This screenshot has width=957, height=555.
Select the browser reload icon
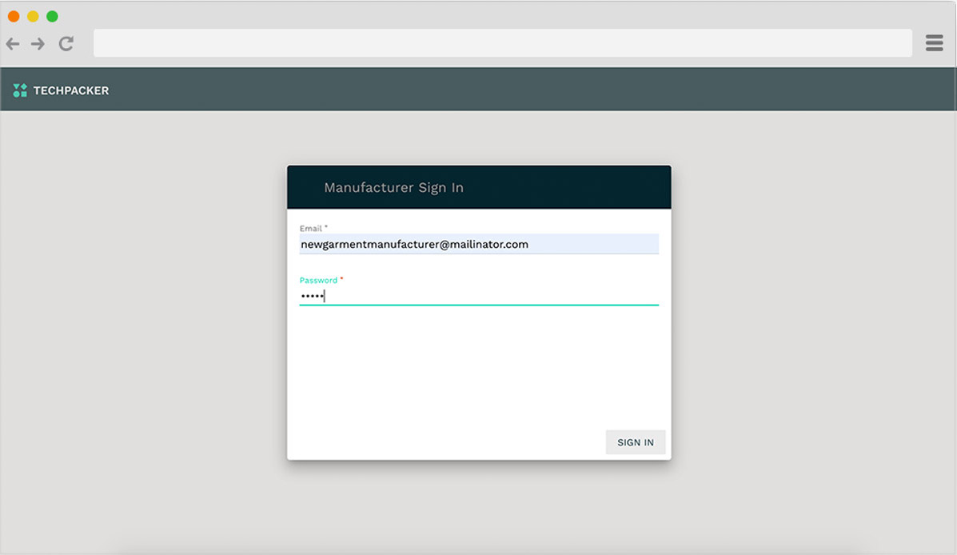[x=66, y=43]
